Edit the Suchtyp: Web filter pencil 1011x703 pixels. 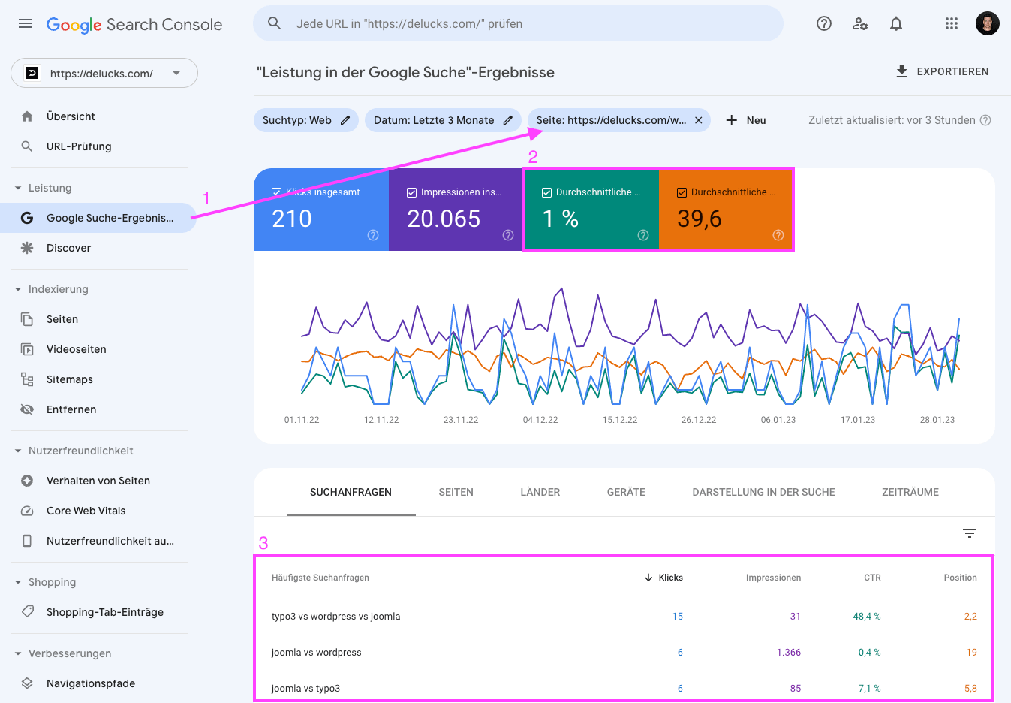tap(345, 120)
